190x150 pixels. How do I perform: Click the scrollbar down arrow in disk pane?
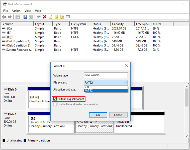186,136
